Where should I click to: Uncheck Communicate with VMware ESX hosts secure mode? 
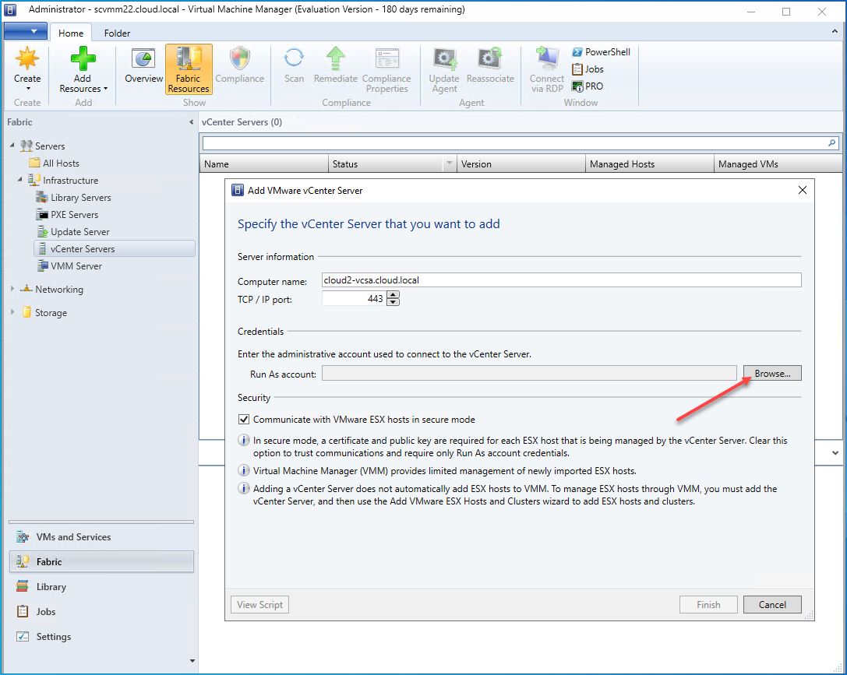click(244, 420)
